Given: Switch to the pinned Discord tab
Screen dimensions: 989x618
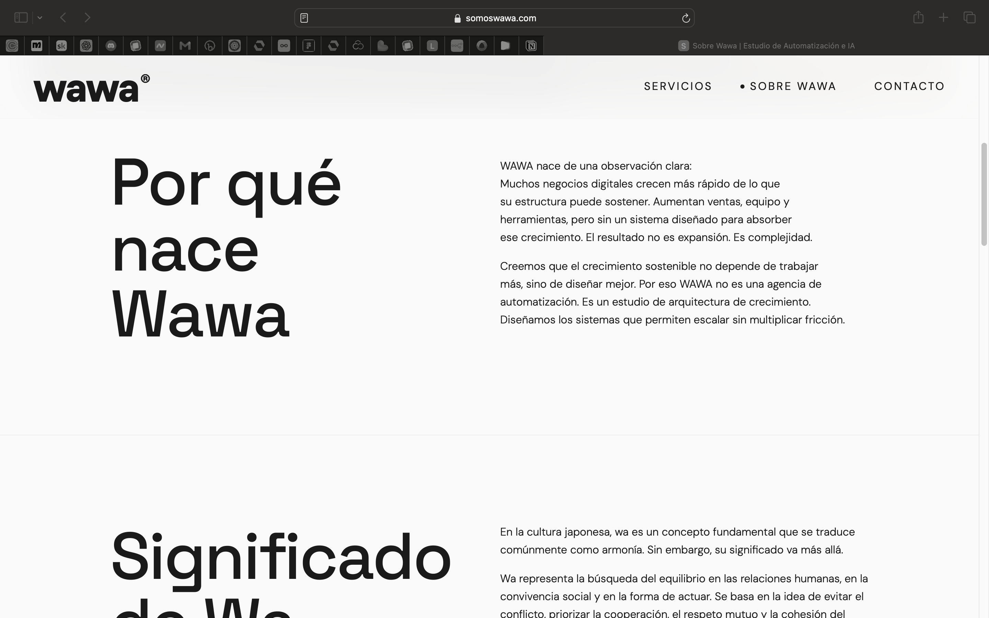Looking at the screenshot, I should pos(111,46).
